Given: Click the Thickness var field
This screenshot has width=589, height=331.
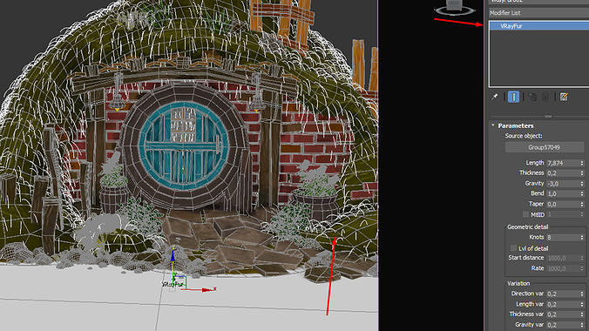Looking at the screenshot, I should pyautogui.click(x=563, y=314).
